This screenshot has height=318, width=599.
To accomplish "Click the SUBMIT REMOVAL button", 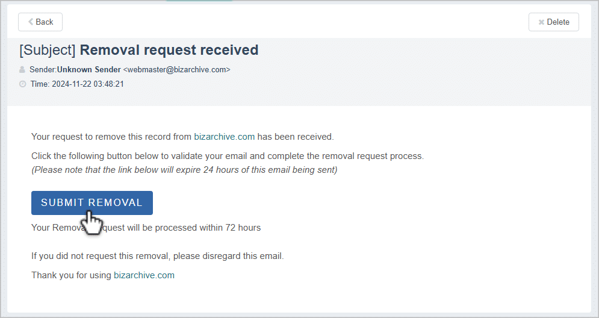I will click(92, 203).
